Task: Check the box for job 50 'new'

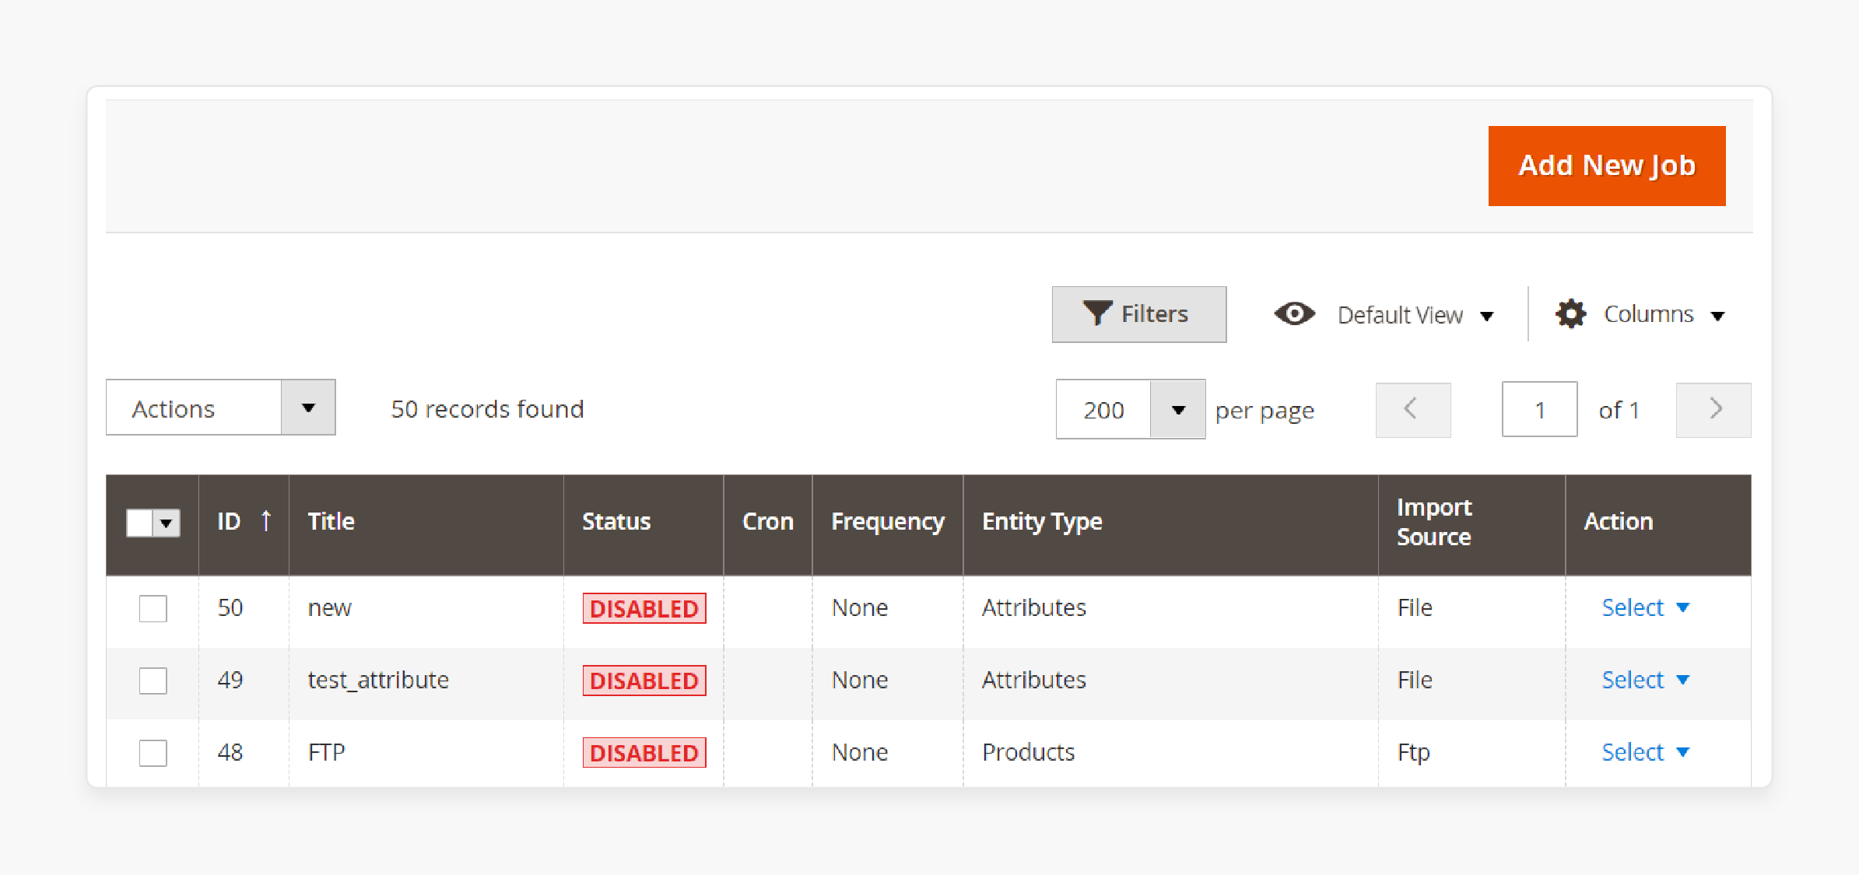Action: (x=153, y=608)
